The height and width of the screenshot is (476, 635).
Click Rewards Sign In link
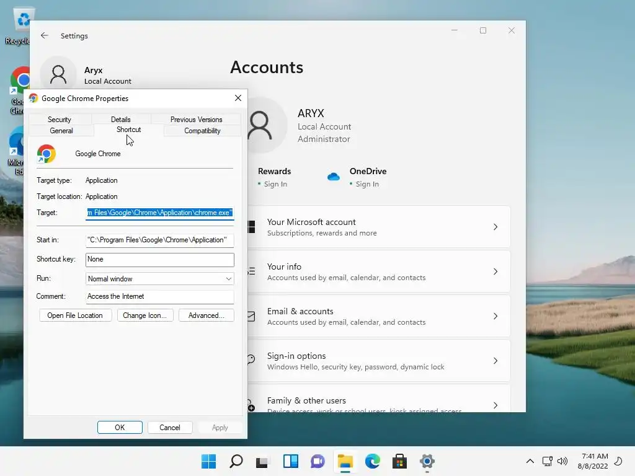coord(275,184)
